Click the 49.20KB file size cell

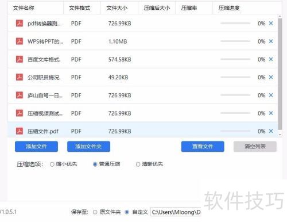coord(118,78)
